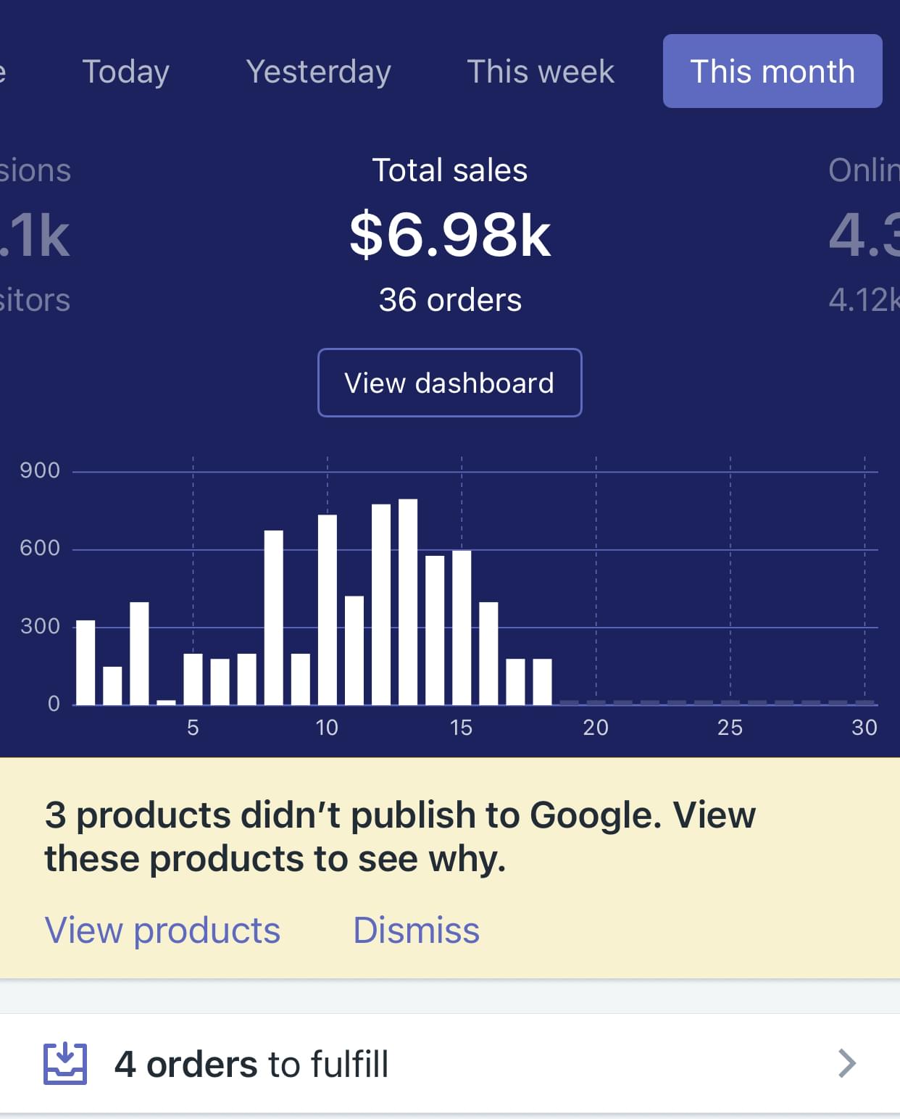Tap the 36 orders label
The height and width of the screenshot is (1119, 900).
(450, 300)
